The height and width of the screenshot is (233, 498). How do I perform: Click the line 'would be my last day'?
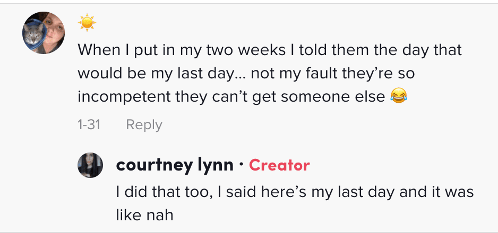tap(246, 74)
